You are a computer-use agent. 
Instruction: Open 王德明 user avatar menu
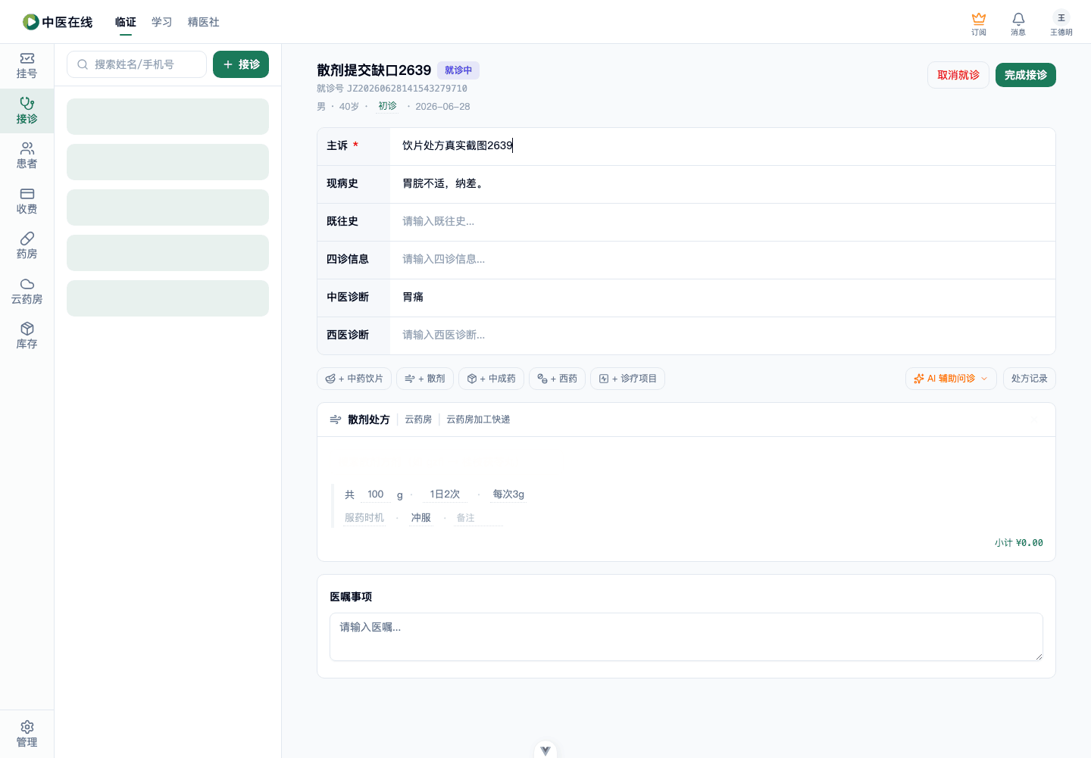click(x=1061, y=23)
